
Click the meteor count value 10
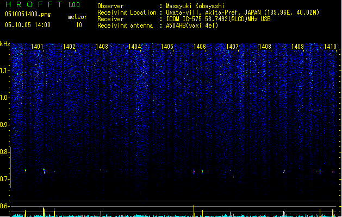(x=79, y=25)
